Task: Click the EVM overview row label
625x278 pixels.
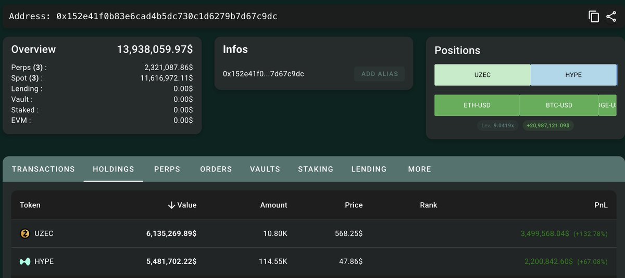Action: [21, 120]
